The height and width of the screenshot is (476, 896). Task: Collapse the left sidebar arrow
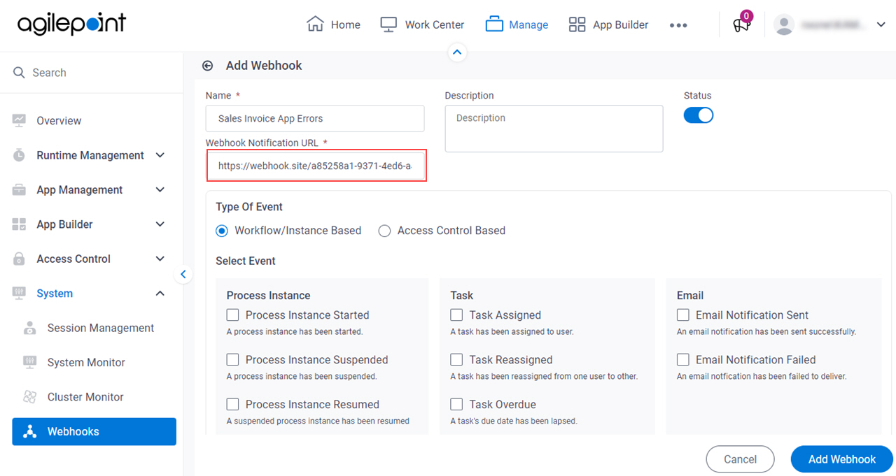click(183, 275)
